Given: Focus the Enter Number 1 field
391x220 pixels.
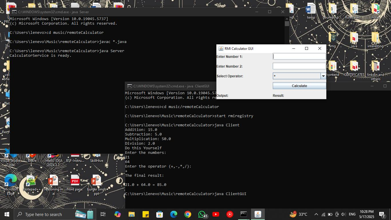Looking at the screenshot, I should (x=299, y=56).
